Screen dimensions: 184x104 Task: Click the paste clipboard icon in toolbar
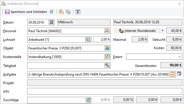coord(61,12)
